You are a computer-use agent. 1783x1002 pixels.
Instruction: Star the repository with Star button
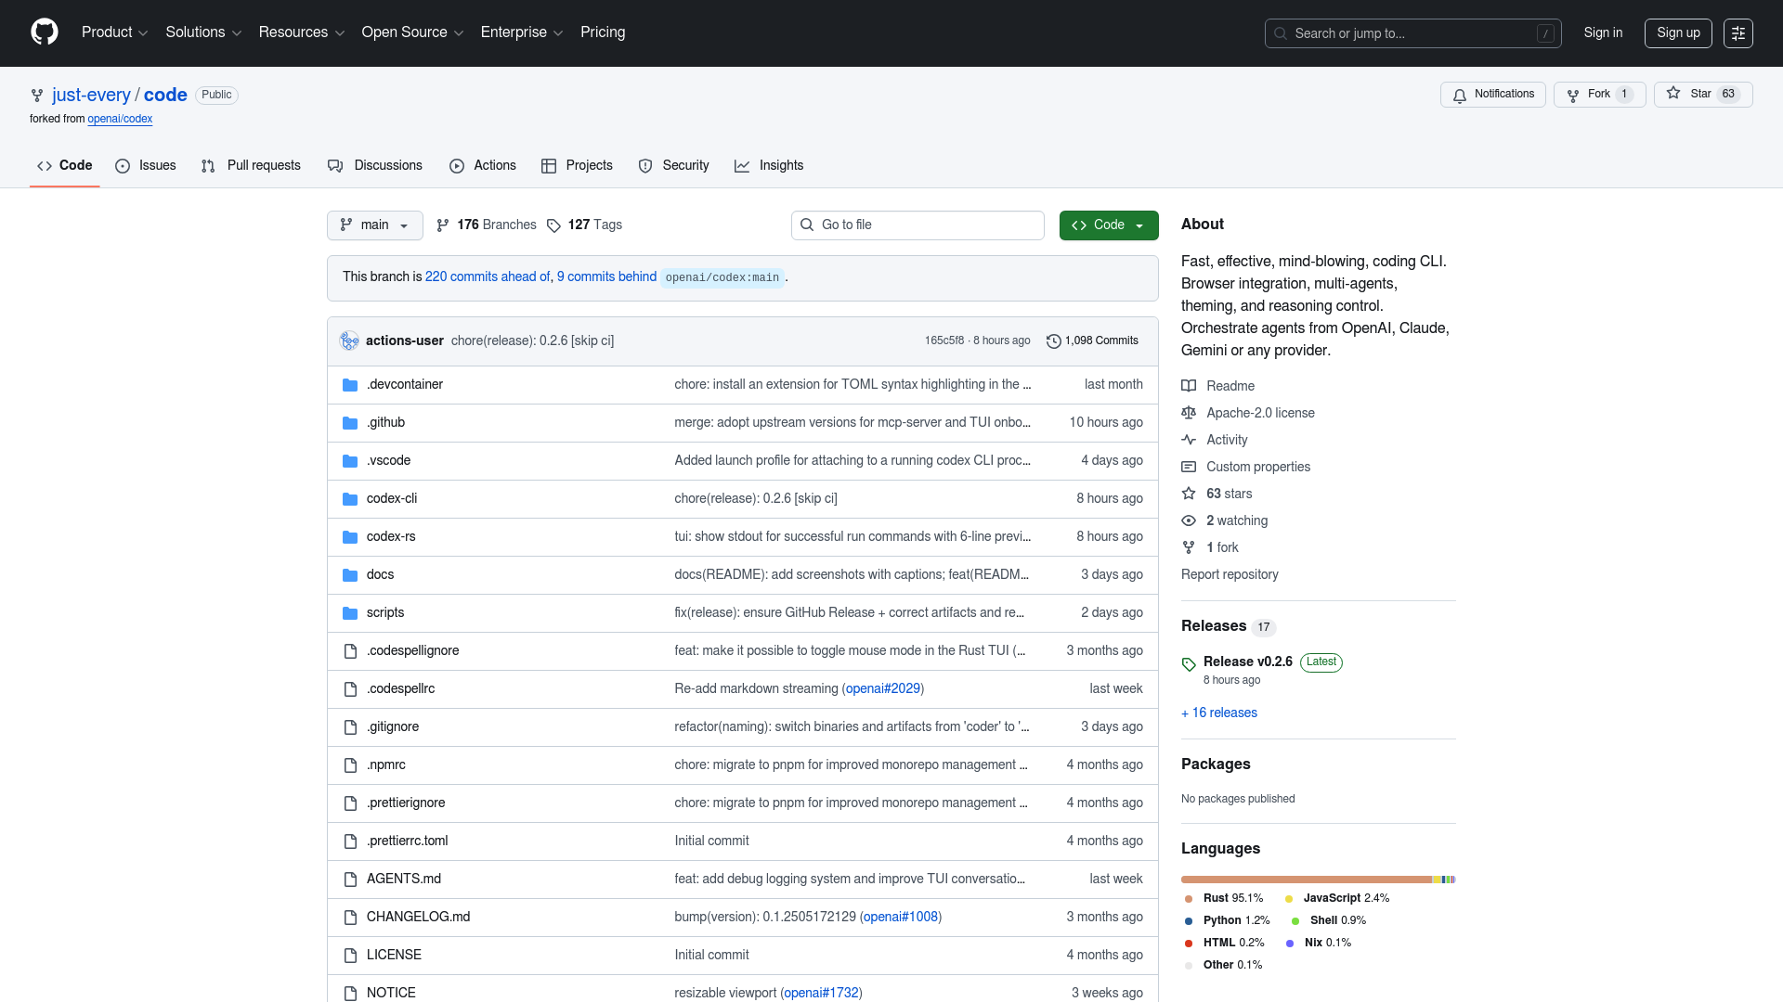pyautogui.click(x=1703, y=95)
